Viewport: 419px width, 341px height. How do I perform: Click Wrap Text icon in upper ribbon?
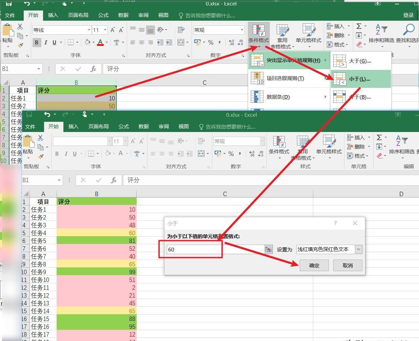point(181,30)
